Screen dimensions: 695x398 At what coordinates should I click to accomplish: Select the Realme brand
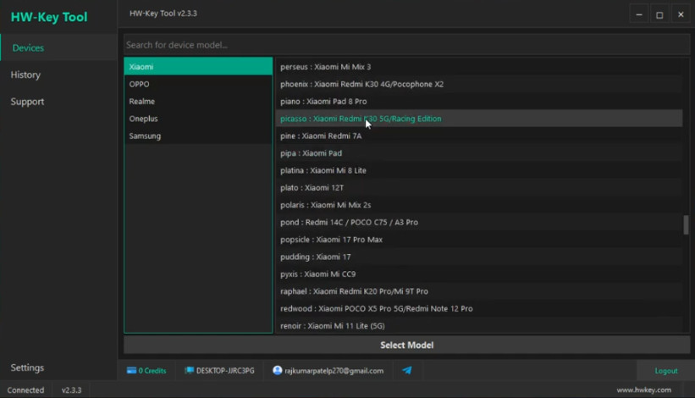click(198, 101)
